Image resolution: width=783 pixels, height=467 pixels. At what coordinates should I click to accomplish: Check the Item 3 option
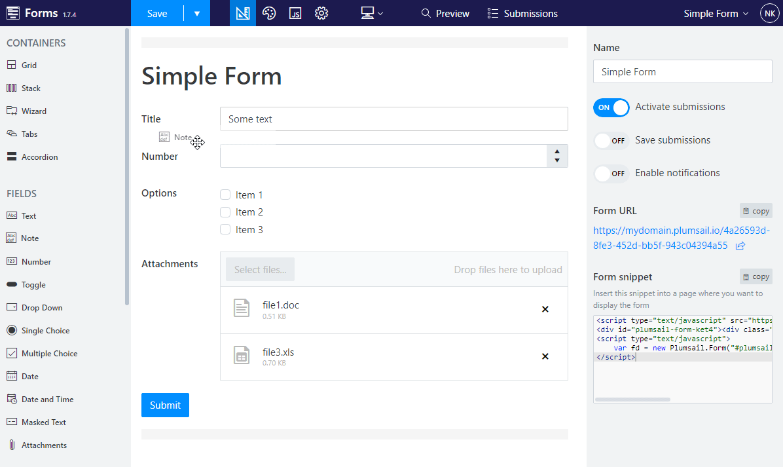click(225, 229)
